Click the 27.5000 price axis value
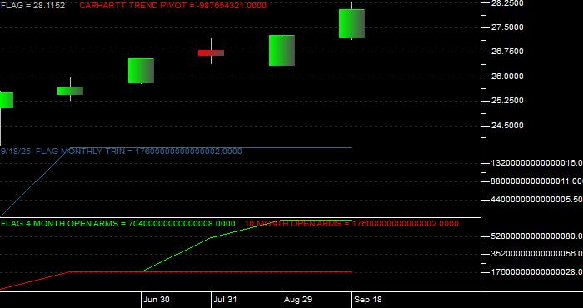 tap(508, 27)
